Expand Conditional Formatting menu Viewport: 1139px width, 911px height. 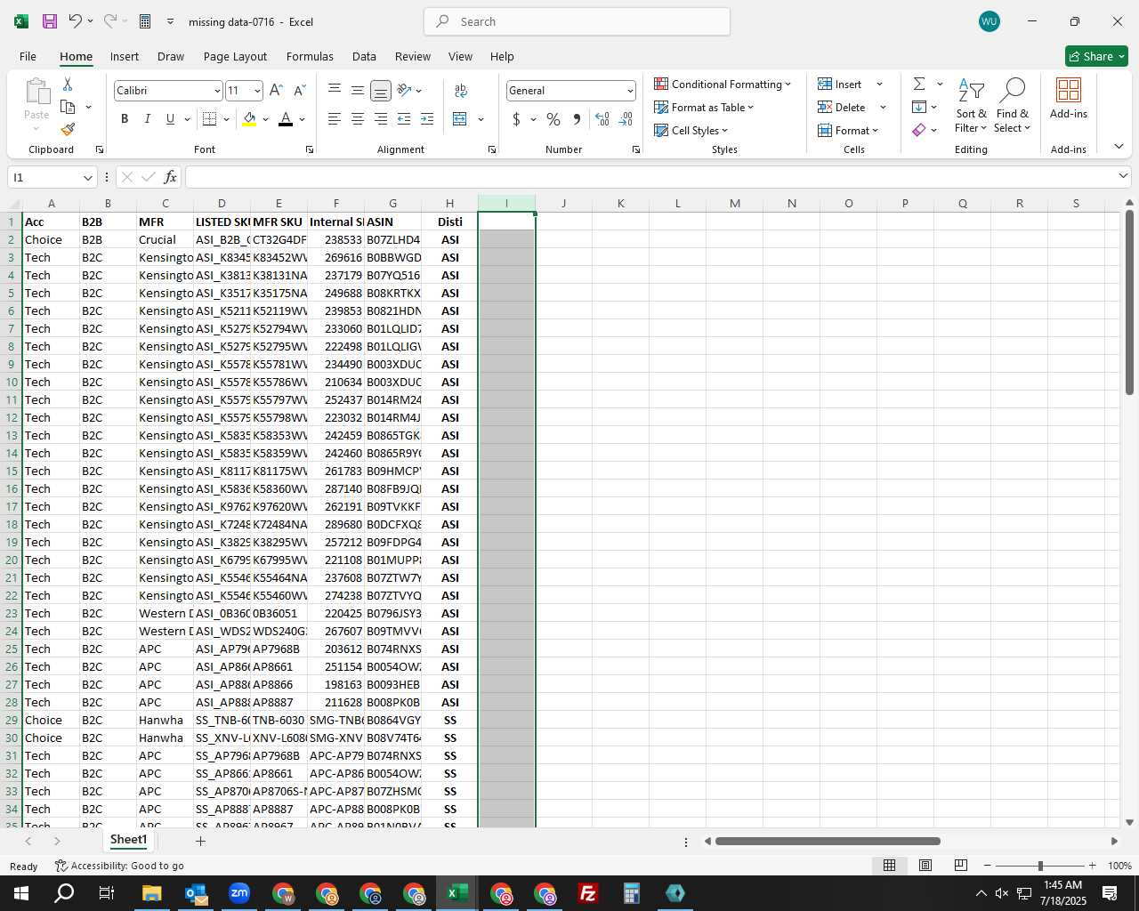pyautogui.click(x=723, y=84)
